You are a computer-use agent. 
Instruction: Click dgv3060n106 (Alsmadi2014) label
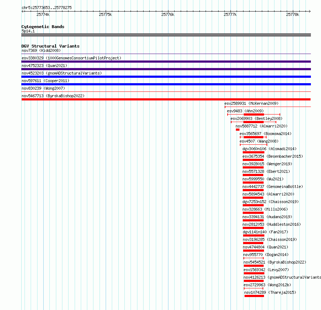(x=269, y=149)
